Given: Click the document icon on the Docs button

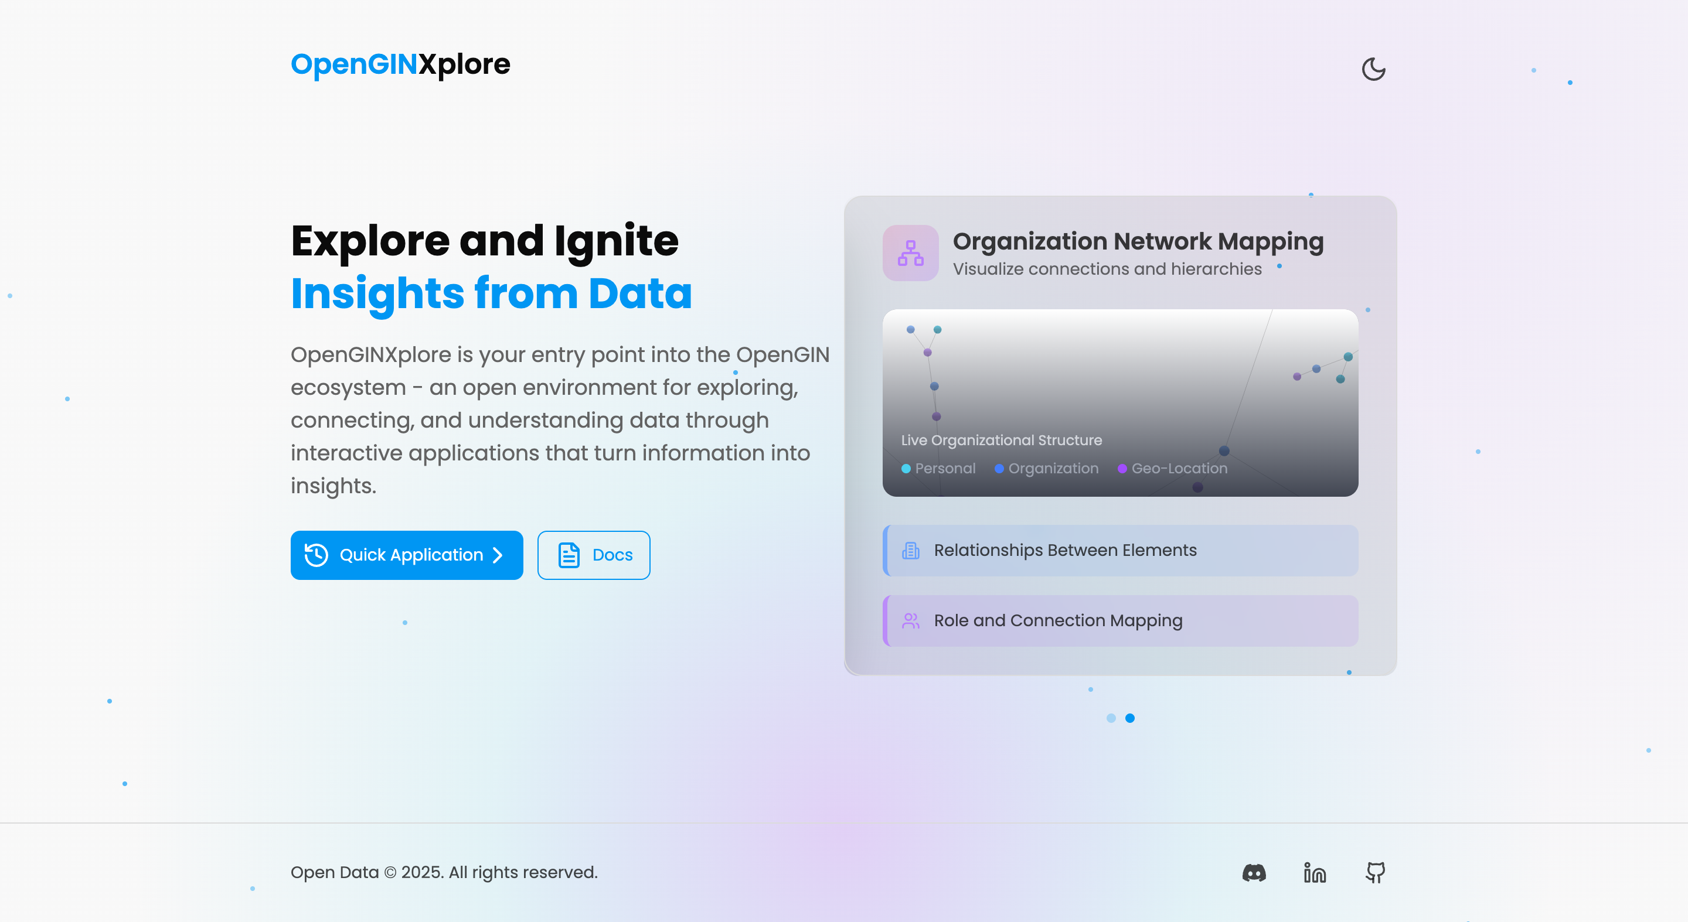Looking at the screenshot, I should pyautogui.click(x=568, y=555).
